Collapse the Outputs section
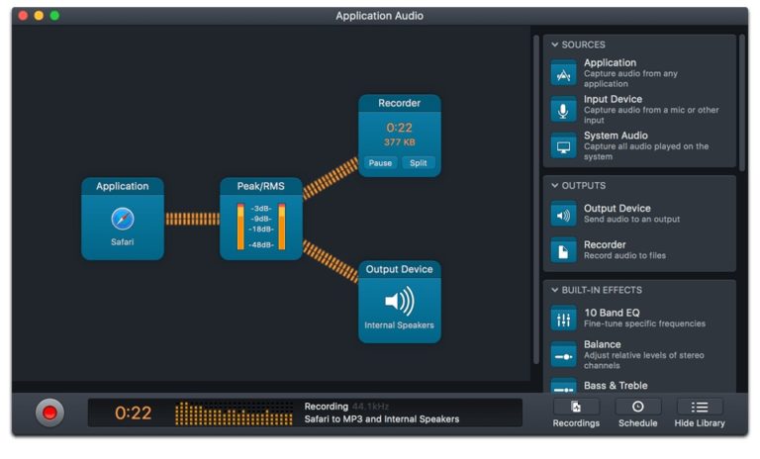Screen dimensions: 760x459 pyautogui.click(x=555, y=185)
